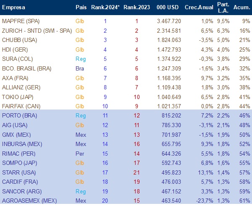The width and height of the screenshot is (252, 206).
Task: Select the País column header
Action: (81, 8)
